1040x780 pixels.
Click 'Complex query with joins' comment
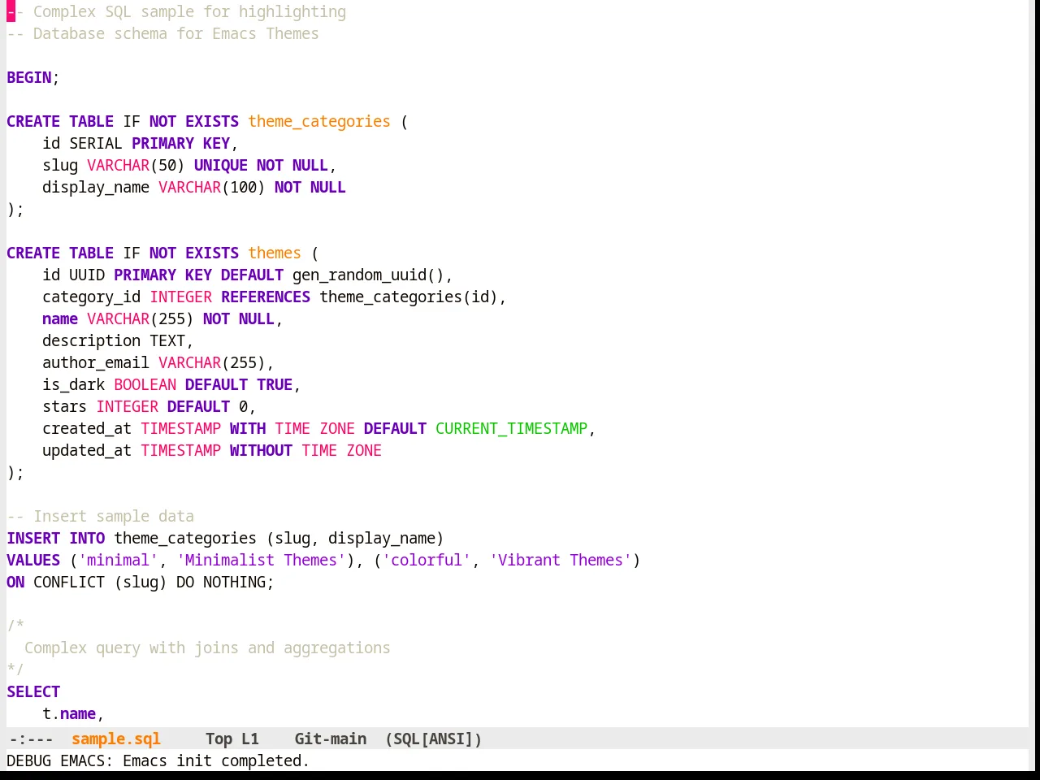pos(207,648)
